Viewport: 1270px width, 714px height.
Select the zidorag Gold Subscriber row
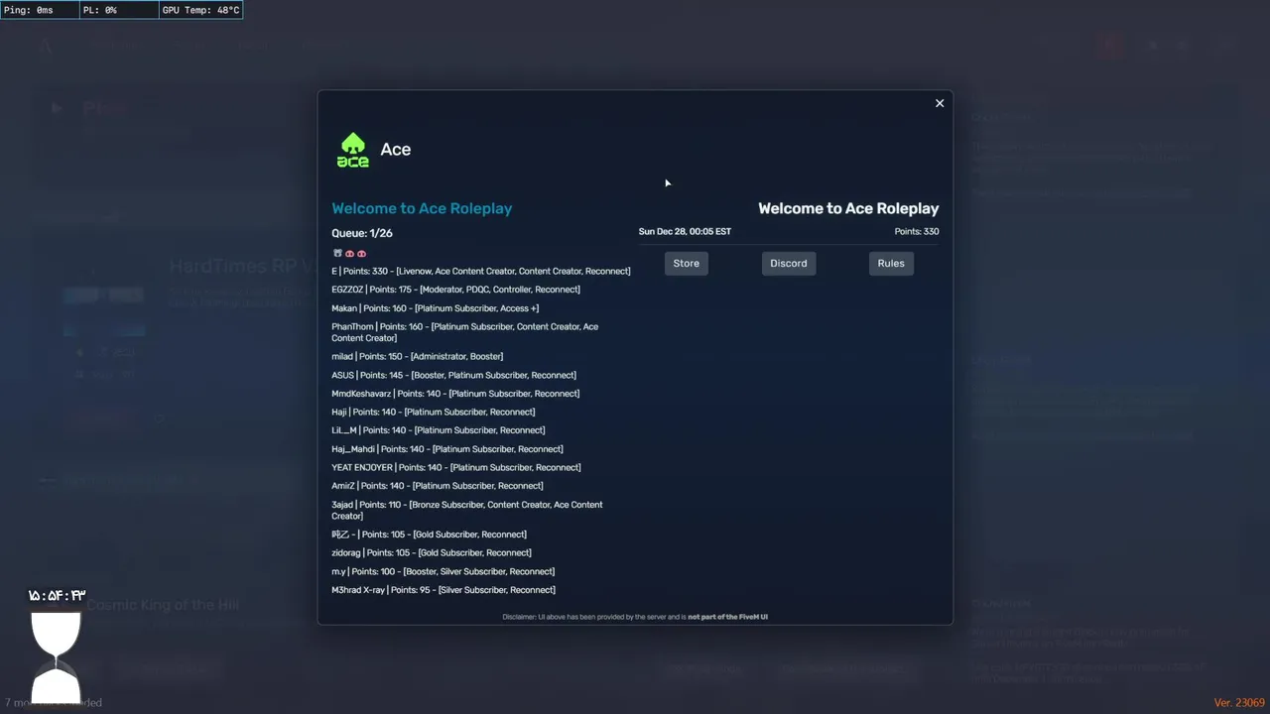pyautogui.click(x=432, y=552)
